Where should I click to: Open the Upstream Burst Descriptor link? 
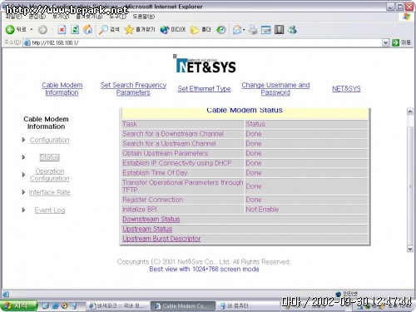(161, 239)
